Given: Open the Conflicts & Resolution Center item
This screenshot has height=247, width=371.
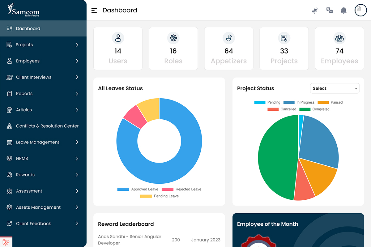Looking at the screenshot, I should click(43, 126).
